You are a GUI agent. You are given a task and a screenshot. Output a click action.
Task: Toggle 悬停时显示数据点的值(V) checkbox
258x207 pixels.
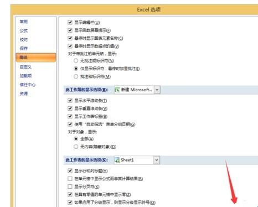click(x=70, y=46)
